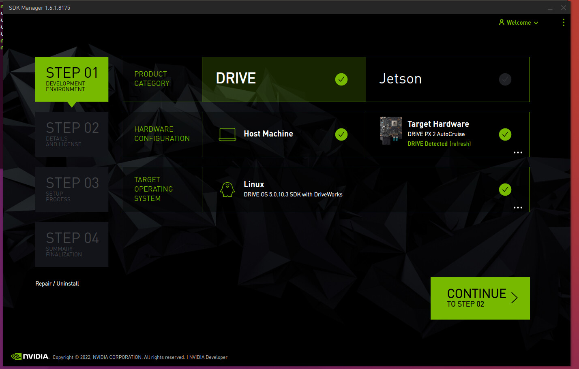Click the user account icon beside Welcome
This screenshot has height=369, width=579.
[x=502, y=22]
